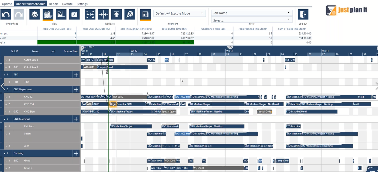Image resolution: width=378 pixels, height=172 pixels.
Task: Select Special Quote bar on CNC Slow row
Action: point(169,112)
